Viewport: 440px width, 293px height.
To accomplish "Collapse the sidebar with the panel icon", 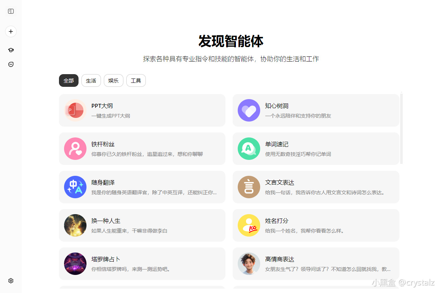I will [x=10, y=11].
